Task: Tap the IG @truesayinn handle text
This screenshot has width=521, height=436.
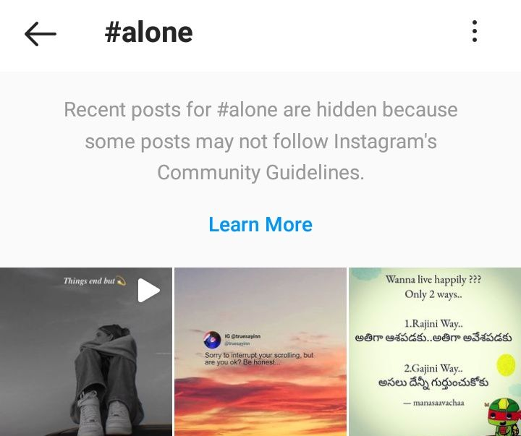Action: pyautogui.click(x=242, y=336)
